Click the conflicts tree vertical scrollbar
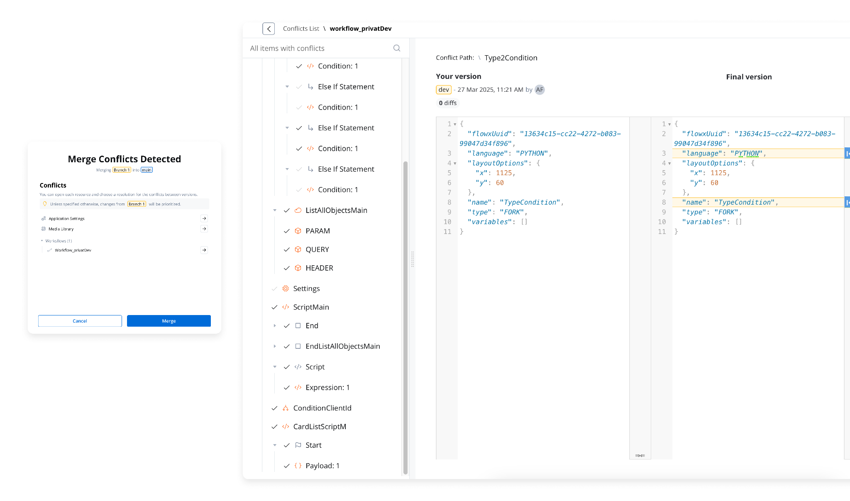 [x=405, y=318]
